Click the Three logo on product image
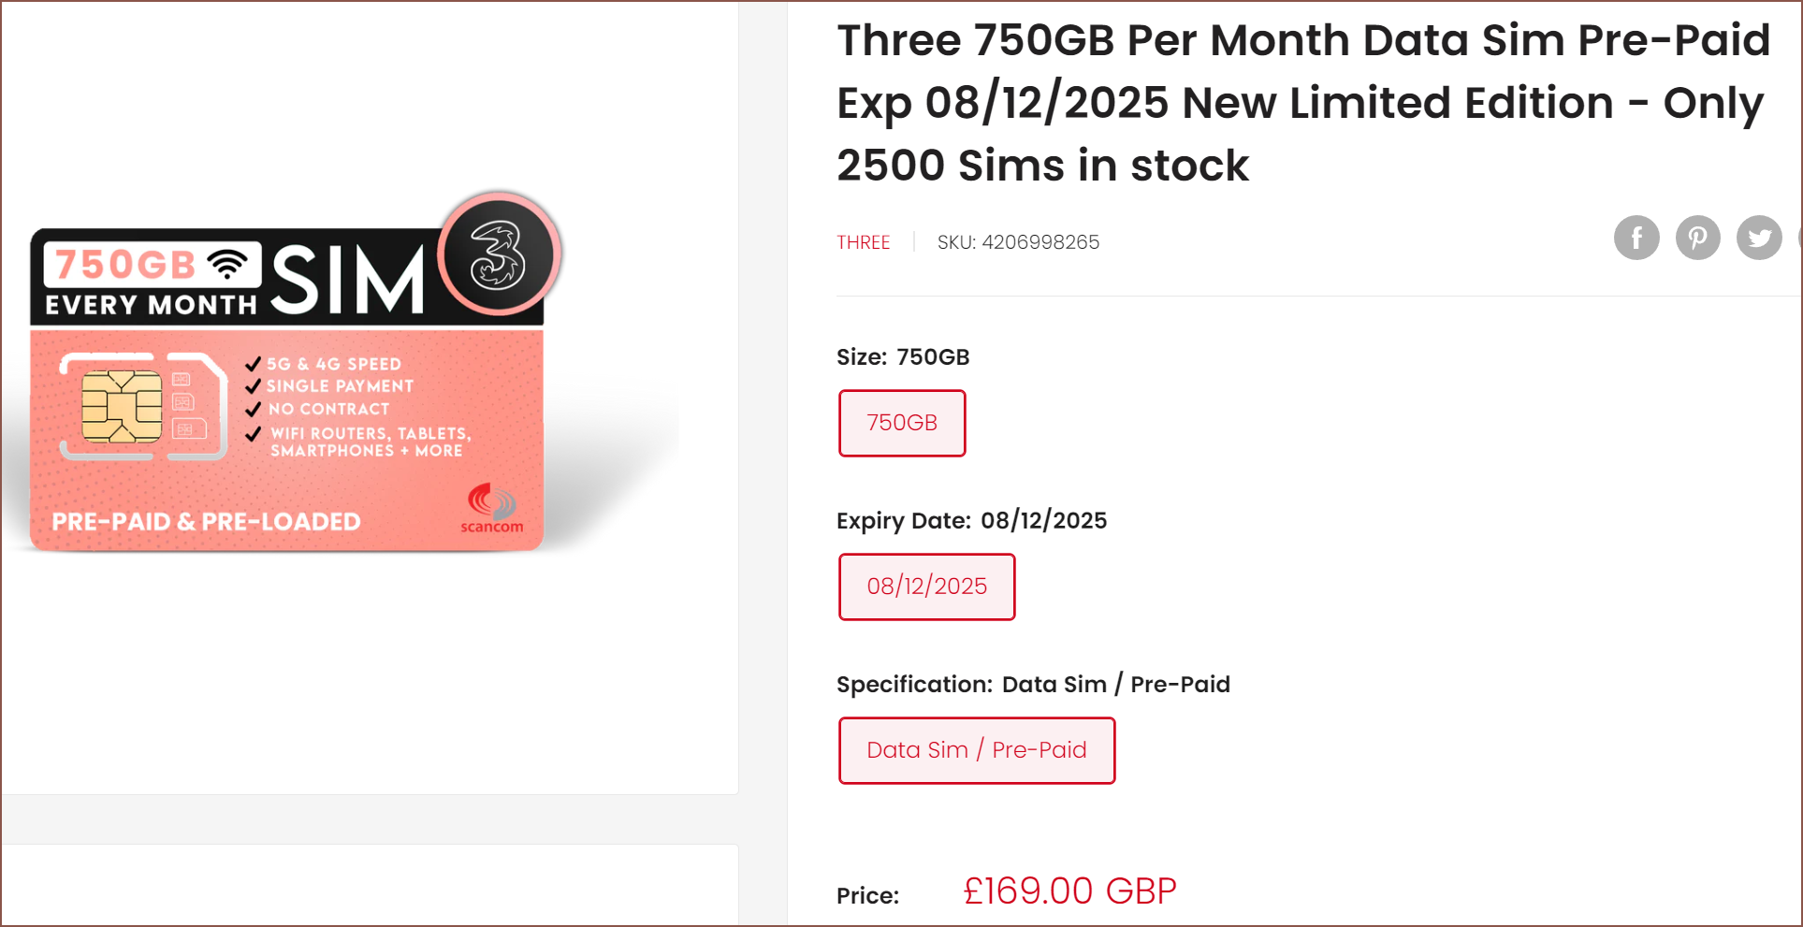 499,254
